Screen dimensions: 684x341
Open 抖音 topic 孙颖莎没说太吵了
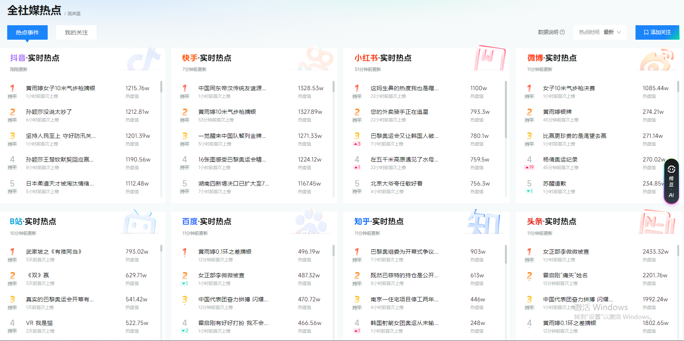tap(49, 112)
